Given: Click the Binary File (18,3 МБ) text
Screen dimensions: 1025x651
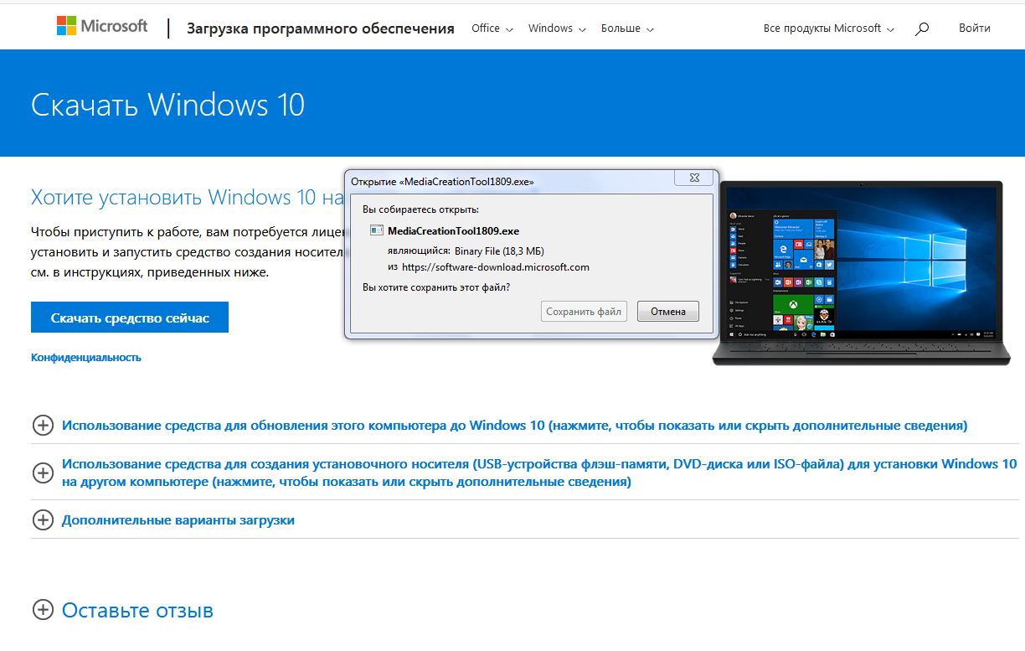Looking at the screenshot, I should [499, 250].
